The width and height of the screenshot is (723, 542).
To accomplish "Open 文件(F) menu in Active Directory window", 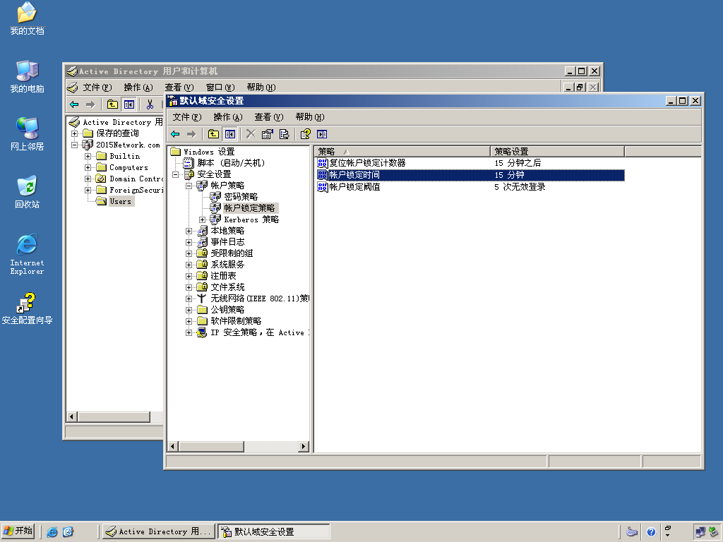I will pos(97,88).
